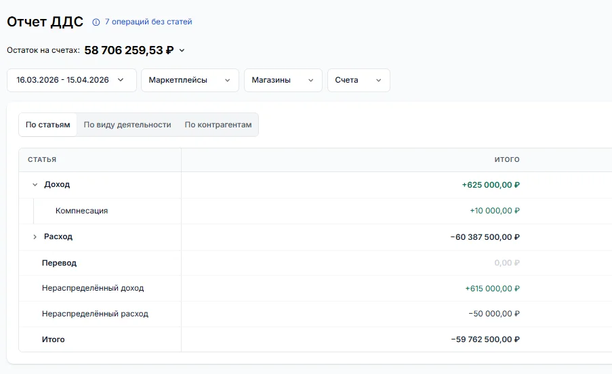
Task: Click the Итого row label
Action: click(54, 339)
